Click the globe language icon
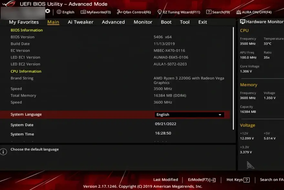Screen dimensions: 284x190 tap(59, 12)
